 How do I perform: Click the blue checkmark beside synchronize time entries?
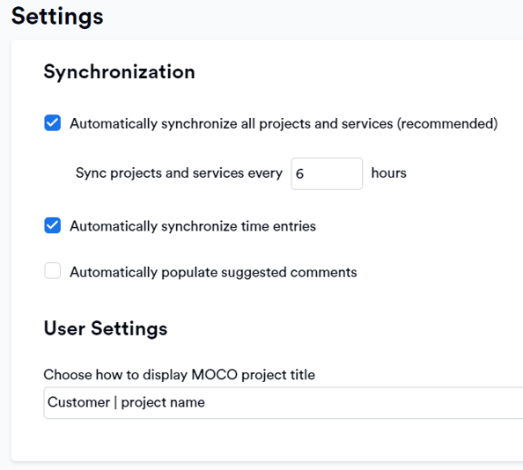point(52,225)
